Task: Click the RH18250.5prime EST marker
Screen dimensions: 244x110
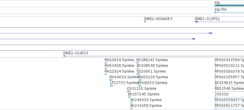Action: coord(139,86)
